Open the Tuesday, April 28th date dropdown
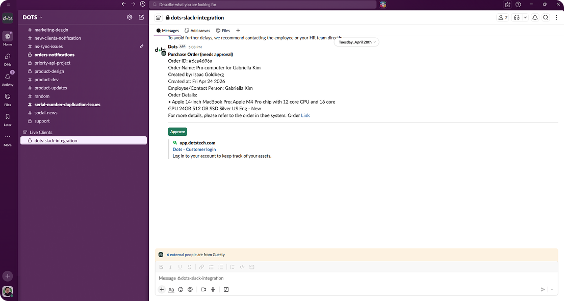 (357, 42)
